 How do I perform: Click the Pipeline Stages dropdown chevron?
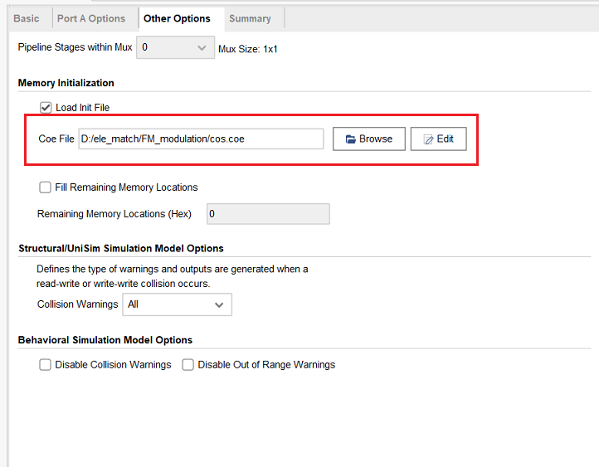(202, 48)
